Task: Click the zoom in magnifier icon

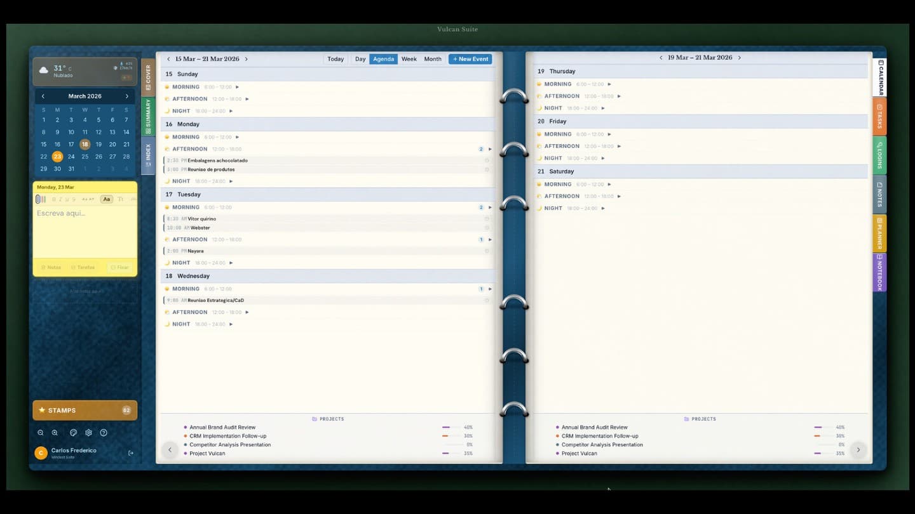Action: (x=55, y=433)
